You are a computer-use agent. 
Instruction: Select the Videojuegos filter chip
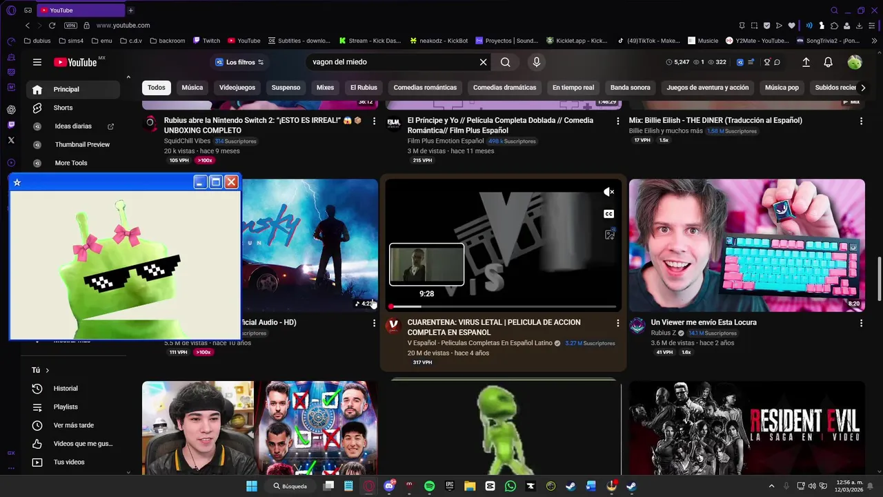[x=237, y=88]
